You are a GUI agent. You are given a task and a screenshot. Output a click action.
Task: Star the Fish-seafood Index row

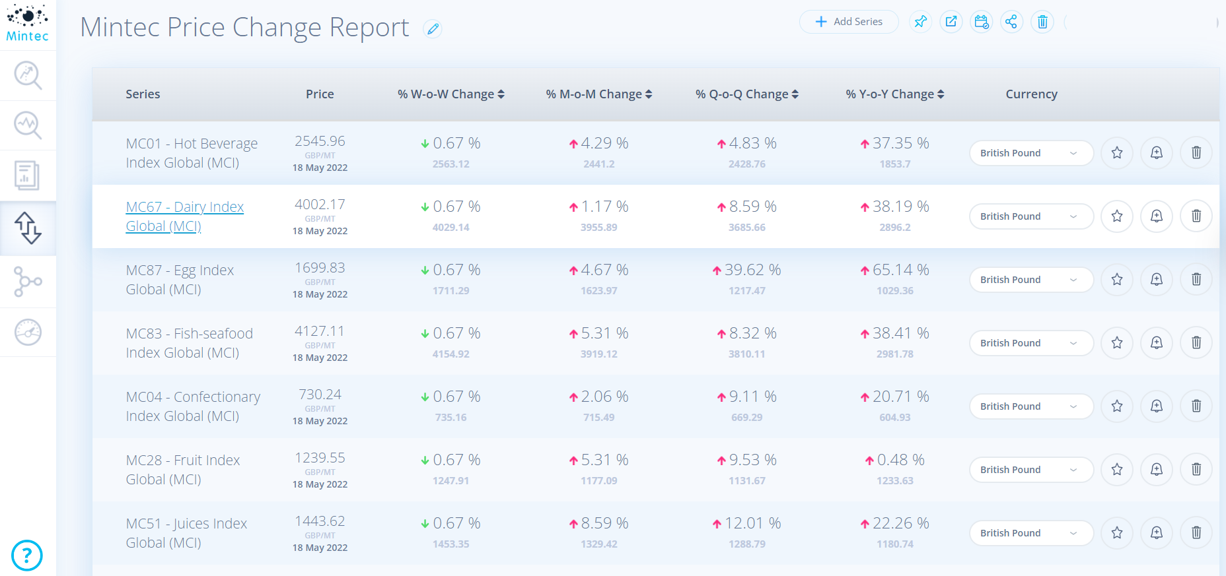click(x=1117, y=343)
